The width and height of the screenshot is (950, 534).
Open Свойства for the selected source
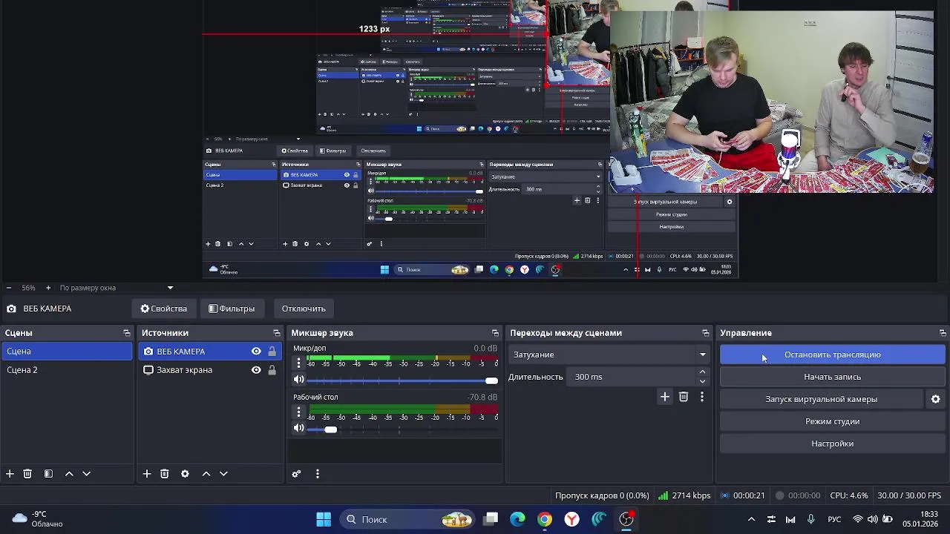[x=164, y=309]
